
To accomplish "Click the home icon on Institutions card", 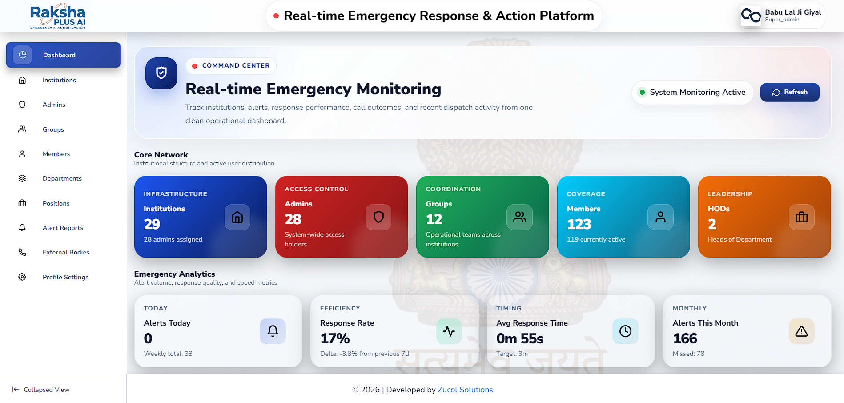I will pos(237,217).
